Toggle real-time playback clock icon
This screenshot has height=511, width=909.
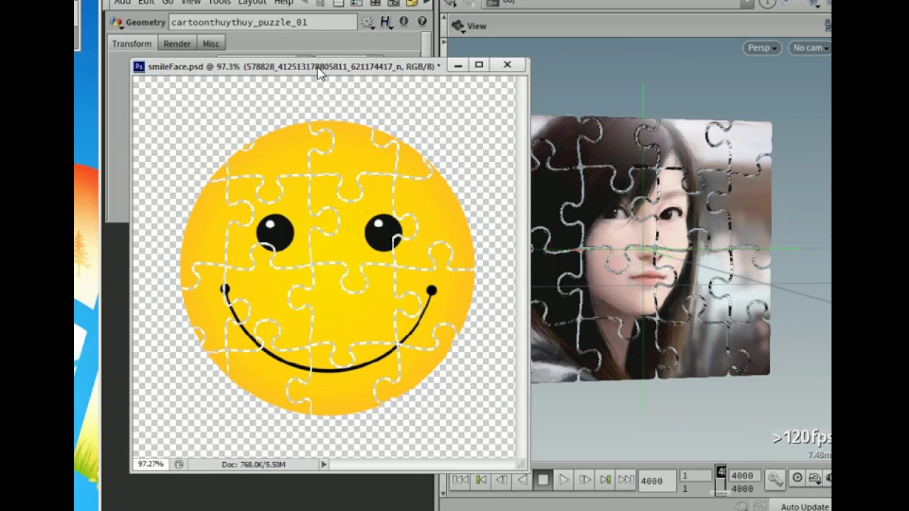point(798,478)
